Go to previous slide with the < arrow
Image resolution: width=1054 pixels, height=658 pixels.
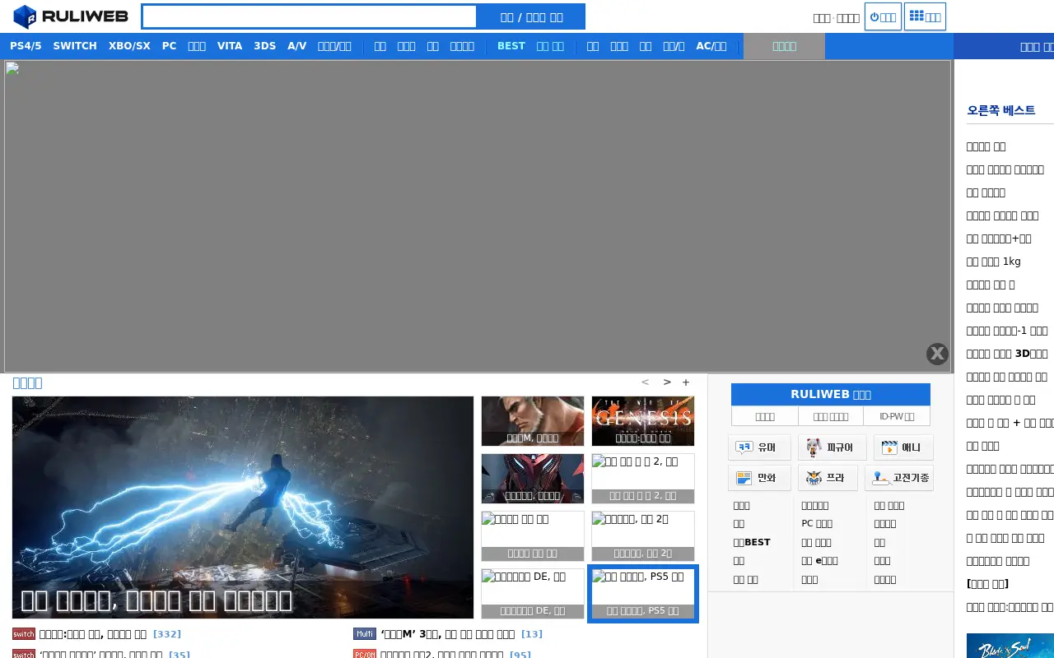click(x=645, y=382)
